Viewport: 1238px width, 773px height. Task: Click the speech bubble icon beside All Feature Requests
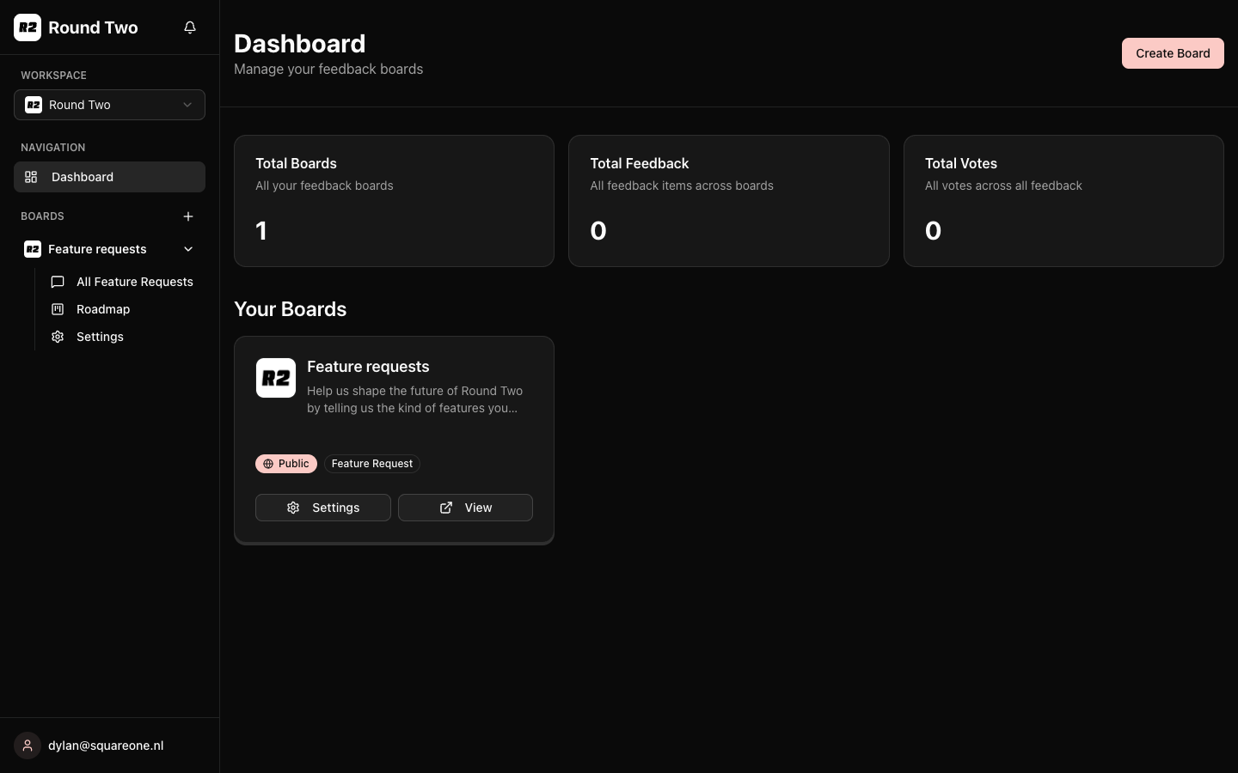[57, 282]
